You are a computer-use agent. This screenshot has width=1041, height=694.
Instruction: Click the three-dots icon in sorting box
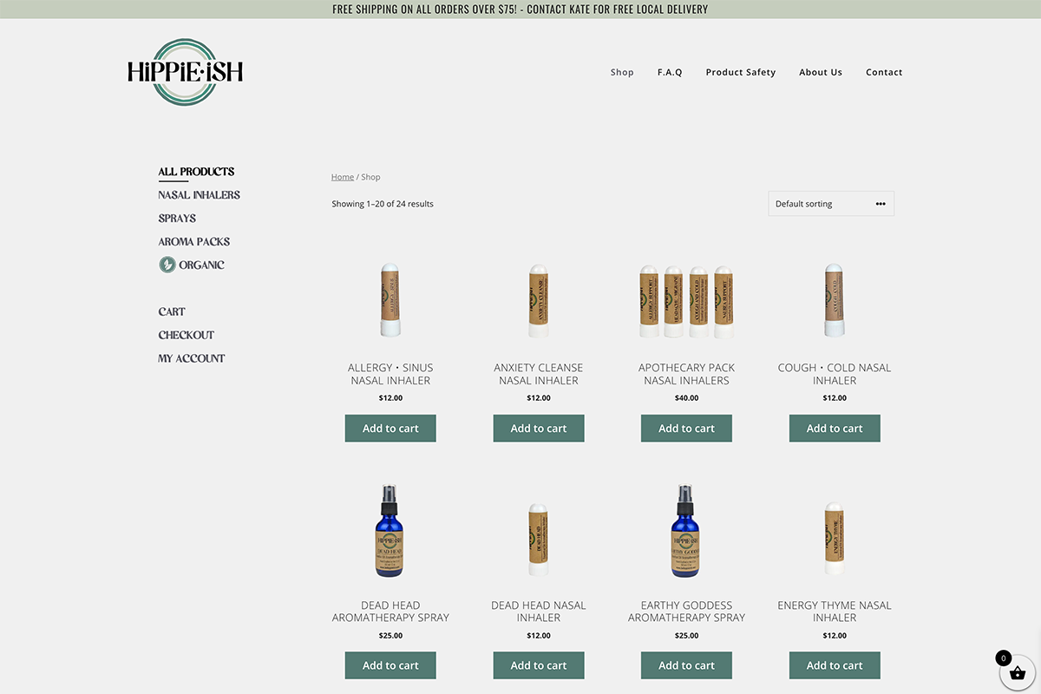point(881,204)
